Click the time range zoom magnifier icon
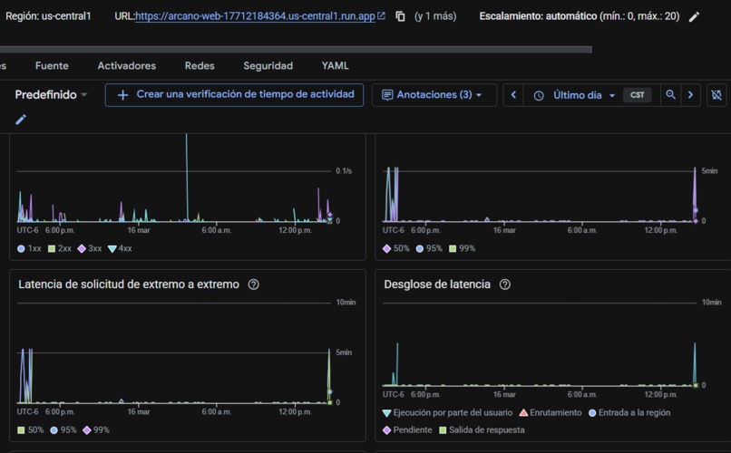This screenshot has height=453, width=731. coord(670,95)
